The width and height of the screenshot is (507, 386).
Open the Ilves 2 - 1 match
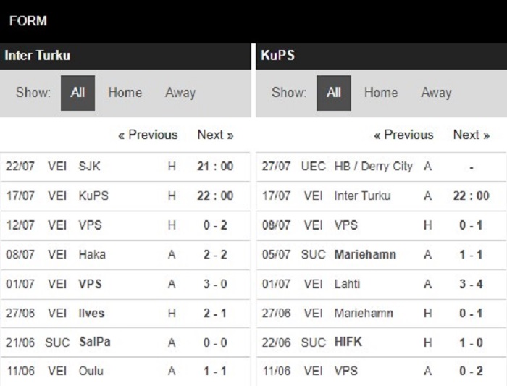pyautogui.click(x=125, y=314)
